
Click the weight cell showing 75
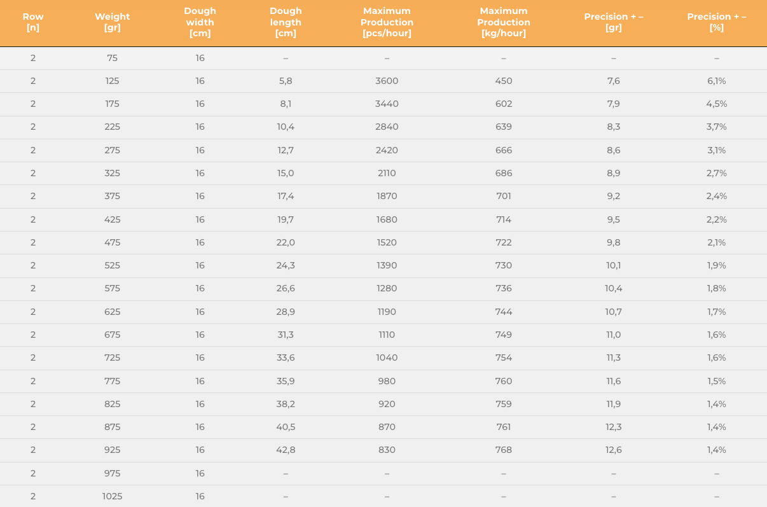coord(112,58)
